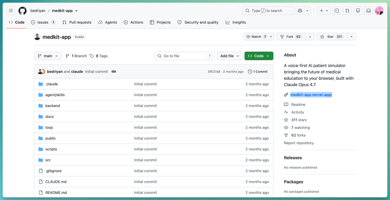The image size is (390, 200).
Task: Open the main branch selector
Action: coord(48,56)
